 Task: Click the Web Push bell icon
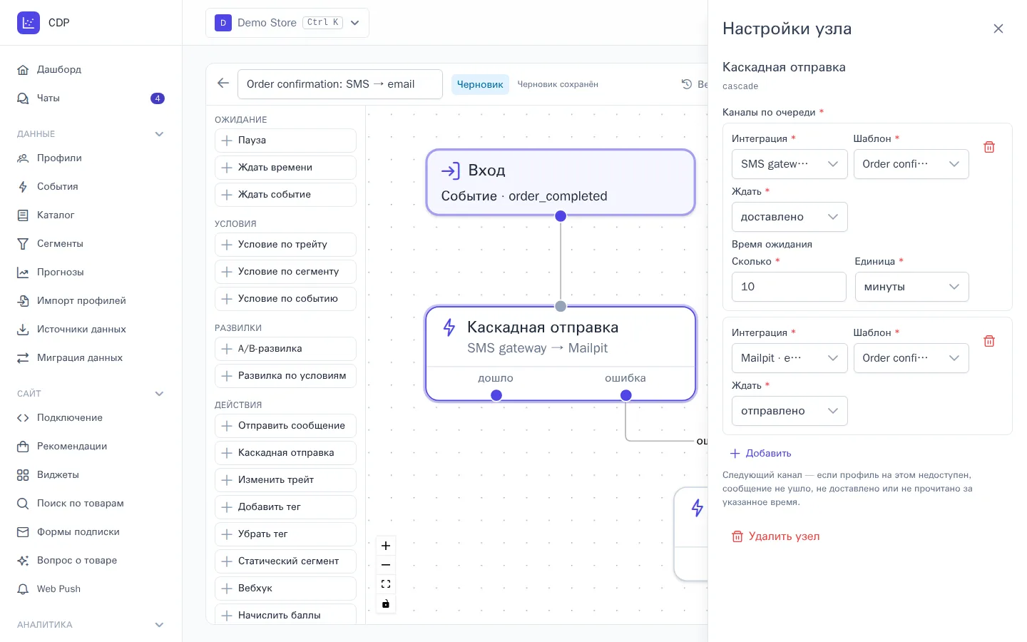click(x=23, y=588)
